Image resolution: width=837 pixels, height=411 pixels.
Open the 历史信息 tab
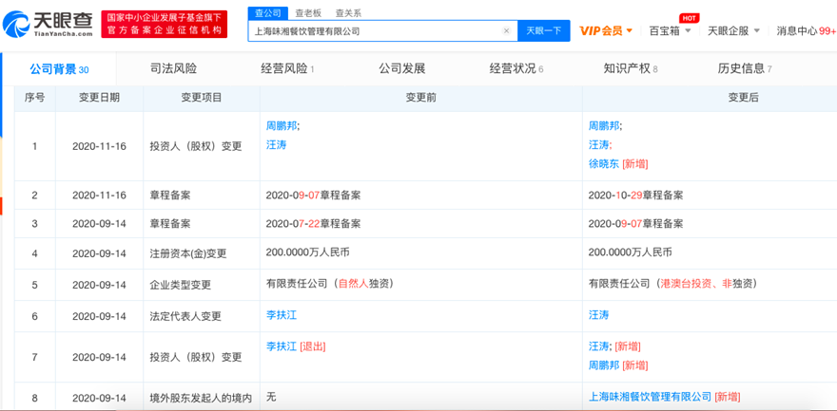pos(744,68)
